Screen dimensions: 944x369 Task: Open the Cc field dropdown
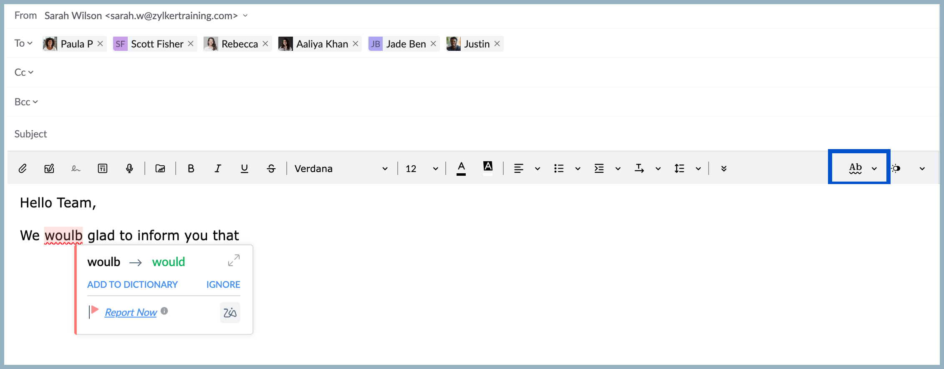click(x=24, y=72)
